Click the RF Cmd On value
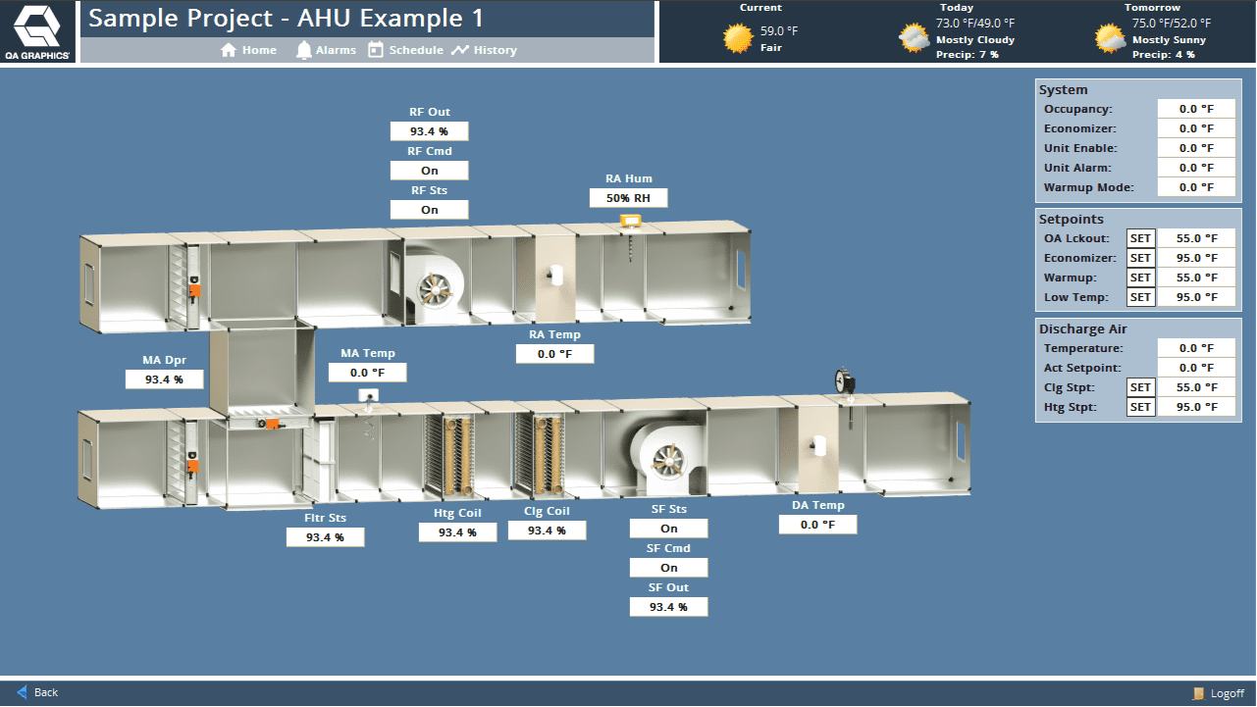This screenshot has height=707, width=1257. point(430,171)
